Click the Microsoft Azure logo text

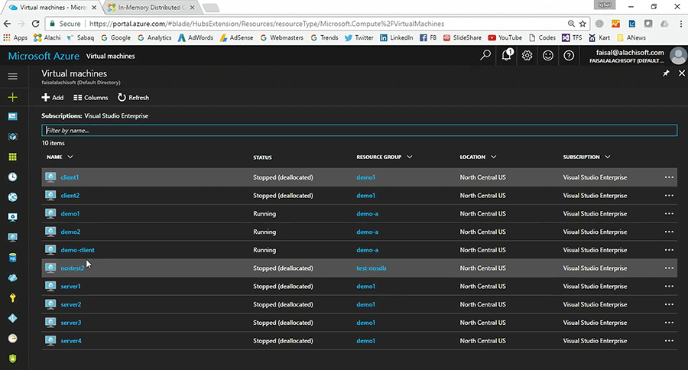pos(44,56)
